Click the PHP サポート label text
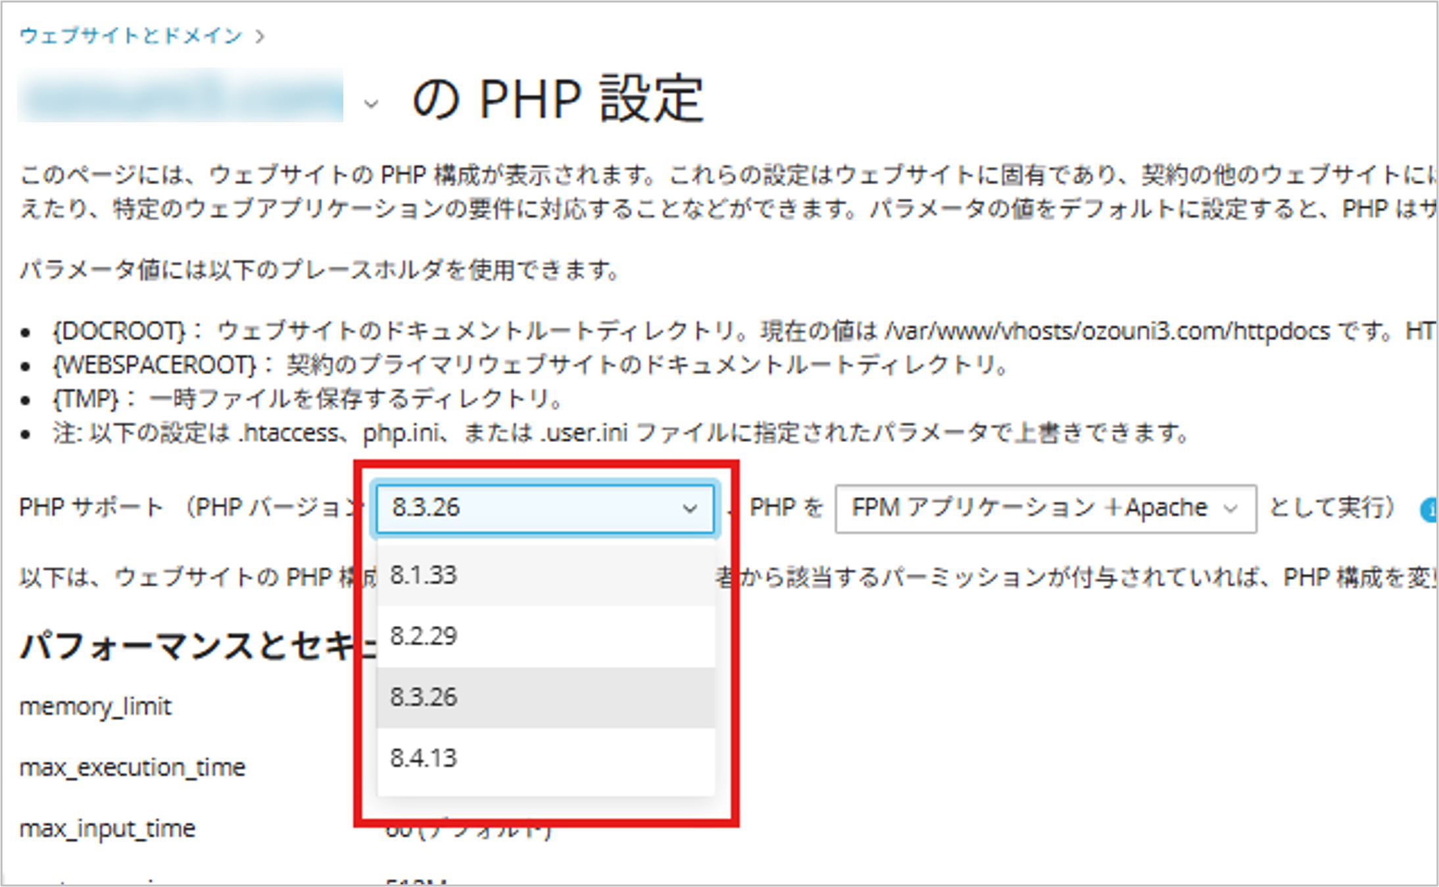Image resolution: width=1439 pixels, height=887 pixels. (x=91, y=508)
